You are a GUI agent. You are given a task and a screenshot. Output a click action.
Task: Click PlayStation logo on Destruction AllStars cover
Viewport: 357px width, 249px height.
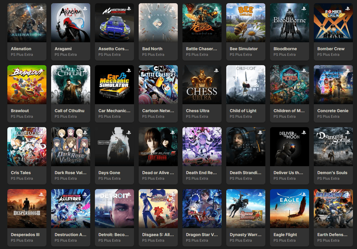[x=85, y=195]
